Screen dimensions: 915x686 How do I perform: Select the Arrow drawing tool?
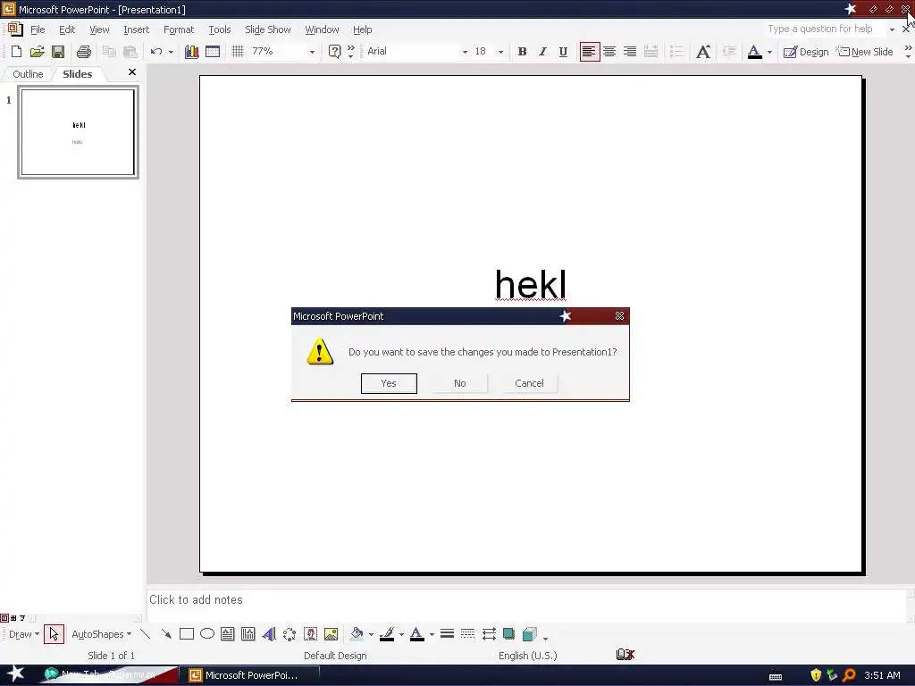click(166, 634)
